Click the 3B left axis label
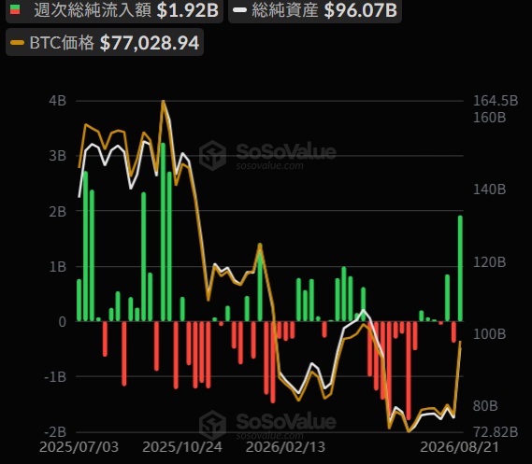 click(57, 156)
